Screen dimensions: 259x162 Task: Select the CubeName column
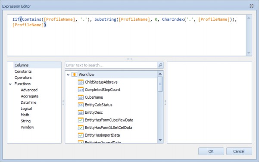pyautogui.click(x=94, y=97)
